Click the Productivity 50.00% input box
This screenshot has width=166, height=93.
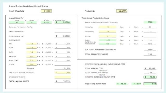[122, 11]
